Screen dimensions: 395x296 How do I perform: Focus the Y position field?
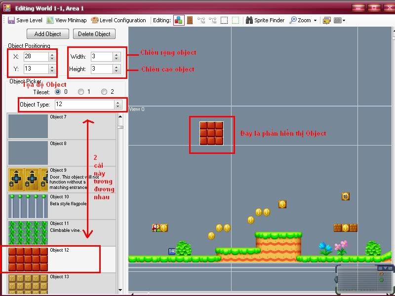click(x=36, y=69)
